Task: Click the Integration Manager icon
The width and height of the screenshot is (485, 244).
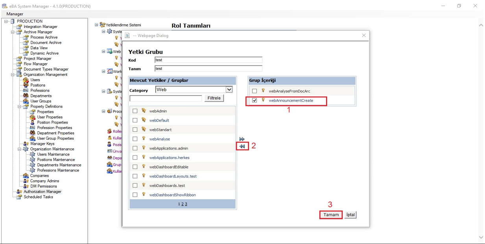Action: 19,27
